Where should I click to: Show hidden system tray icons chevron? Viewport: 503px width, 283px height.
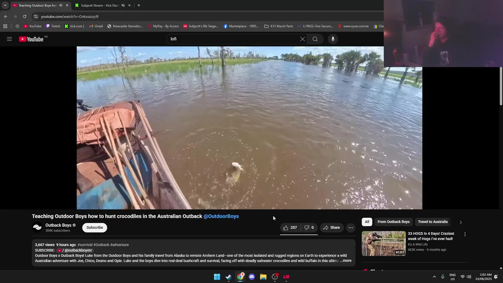point(434,277)
